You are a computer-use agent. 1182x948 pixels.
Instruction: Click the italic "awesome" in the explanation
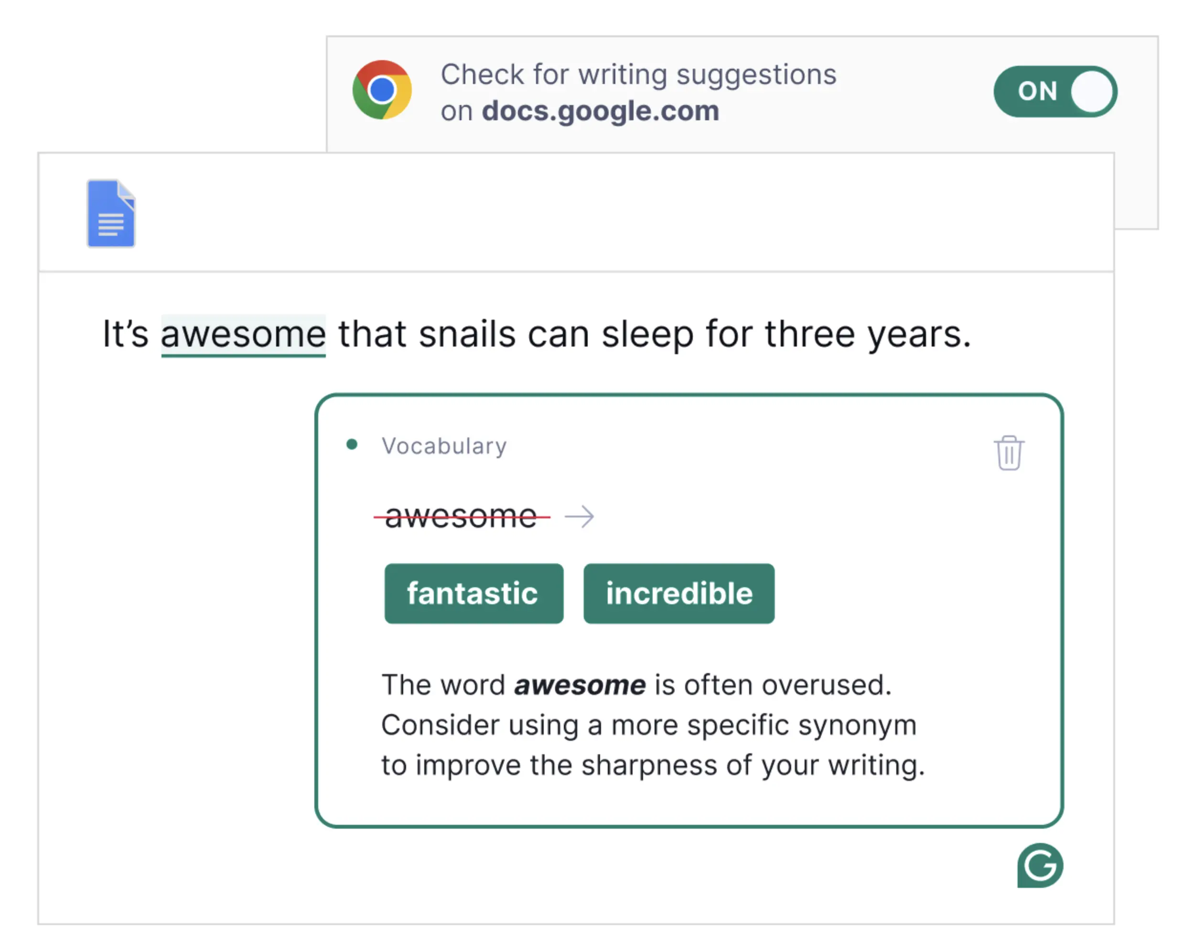coord(580,685)
